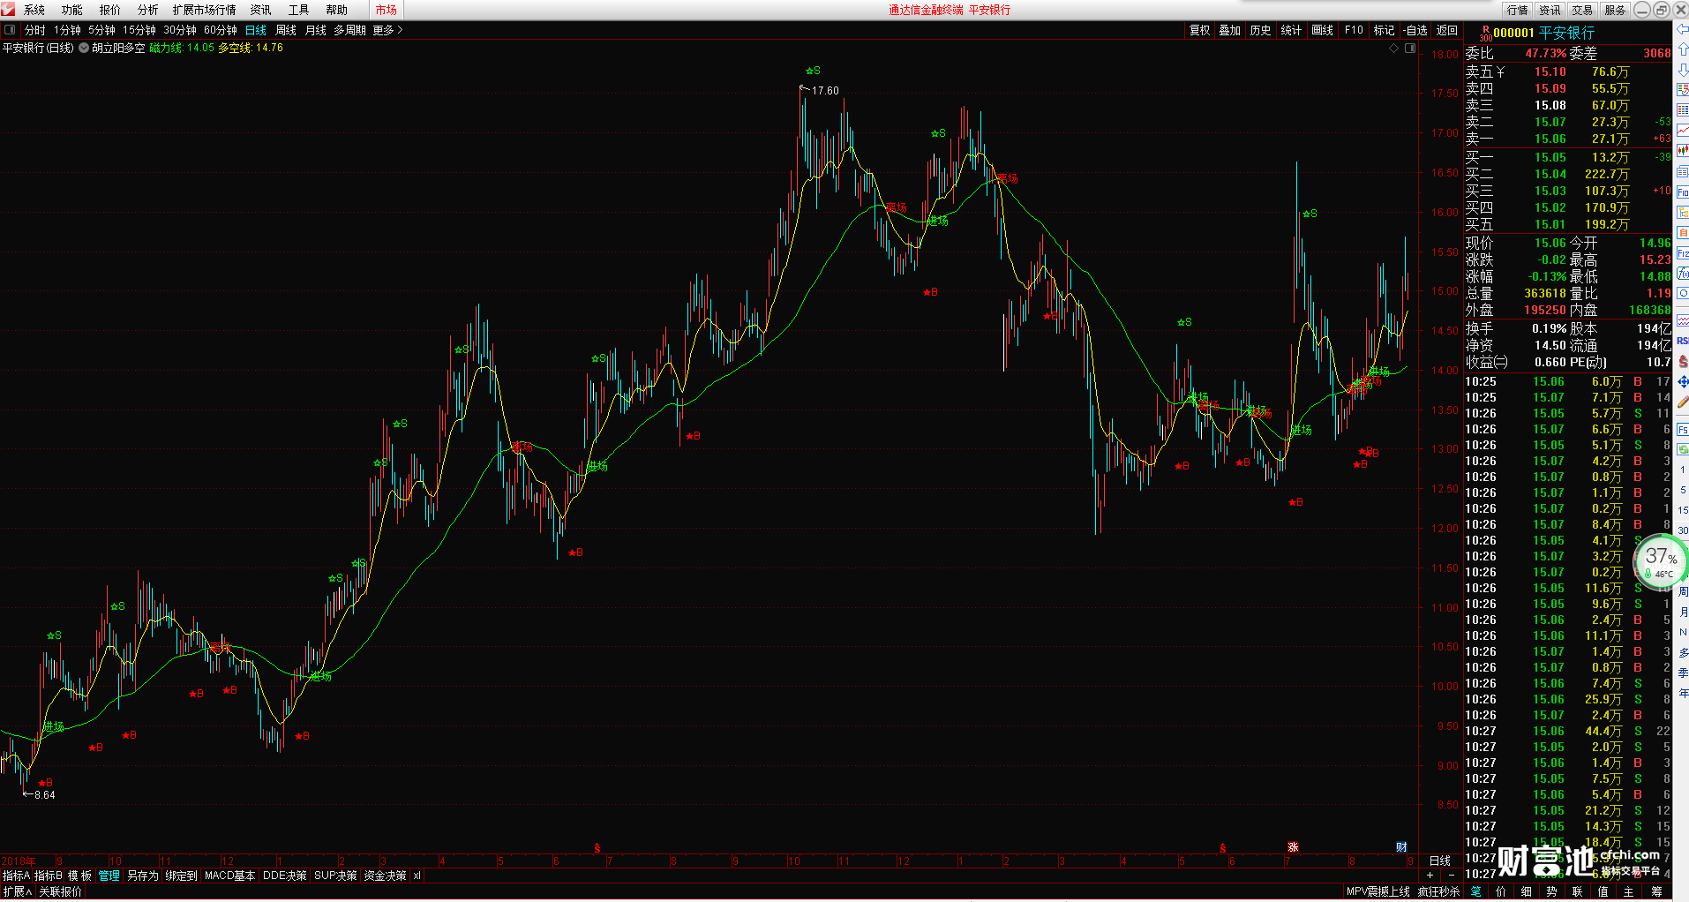This screenshot has height=902, width=1689.
Task: Open the 扩展 expander at bottom left
Action: click(x=17, y=891)
